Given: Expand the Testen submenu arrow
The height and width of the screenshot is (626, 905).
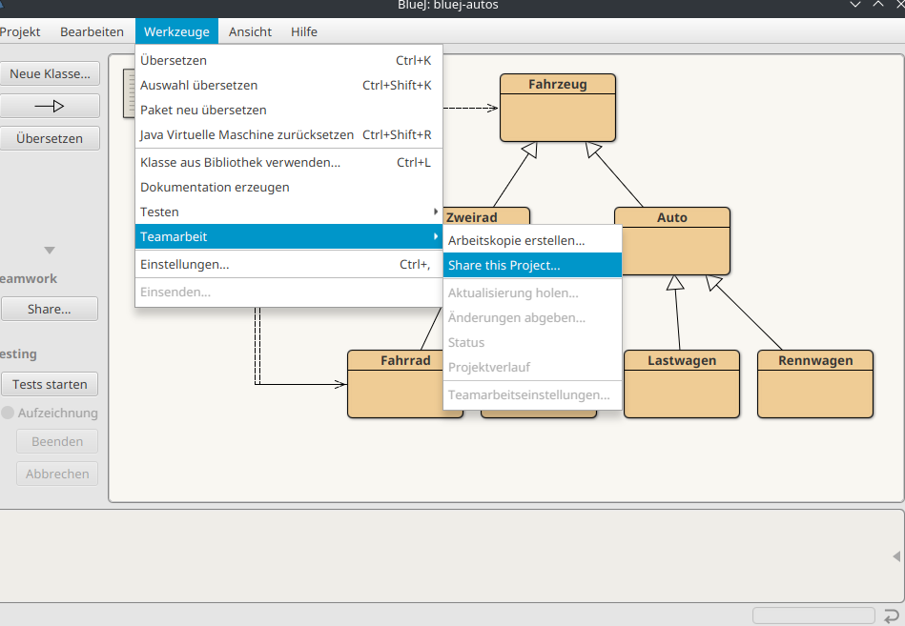Looking at the screenshot, I should (x=436, y=212).
